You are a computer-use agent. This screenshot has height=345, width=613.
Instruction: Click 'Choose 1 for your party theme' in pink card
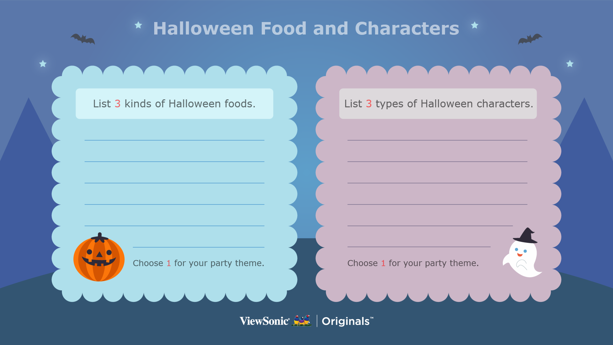pyautogui.click(x=413, y=263)
